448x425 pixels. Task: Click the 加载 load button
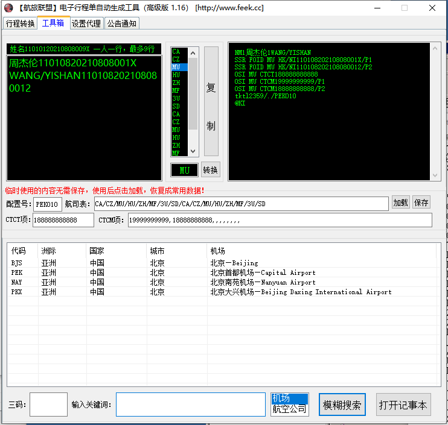(400, 203)
